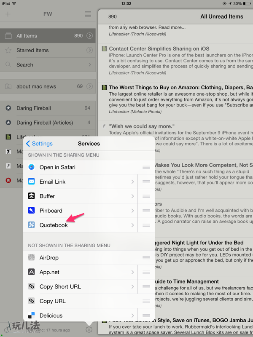Image resolution: width=253 pixels, height=337 pixels.
Task: Tap the Buffer stack icon
Action: click(x=31, y=196)
